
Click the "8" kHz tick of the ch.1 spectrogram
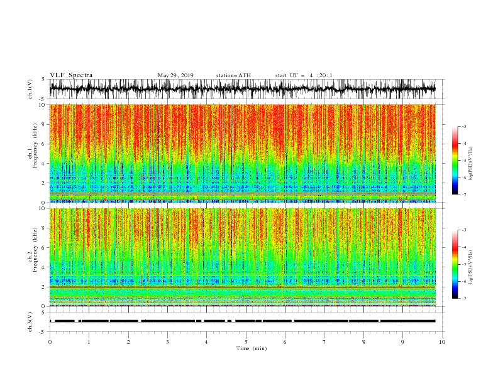coord(44,124)
